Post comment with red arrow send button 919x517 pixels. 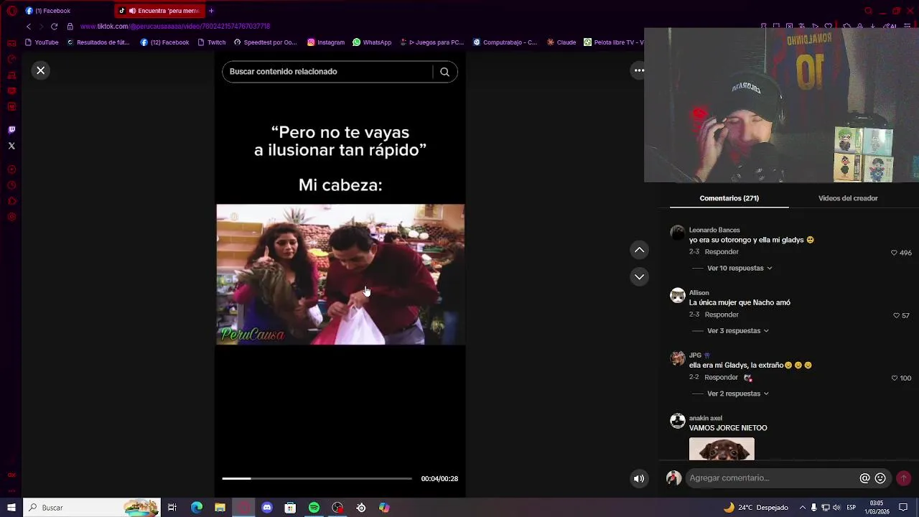point(903,478)
